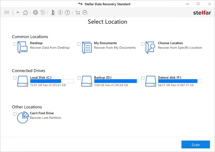This screenshot has width=215, height=152.
Task: Click the shopping cart buy icon
Action: coord(78,12)
